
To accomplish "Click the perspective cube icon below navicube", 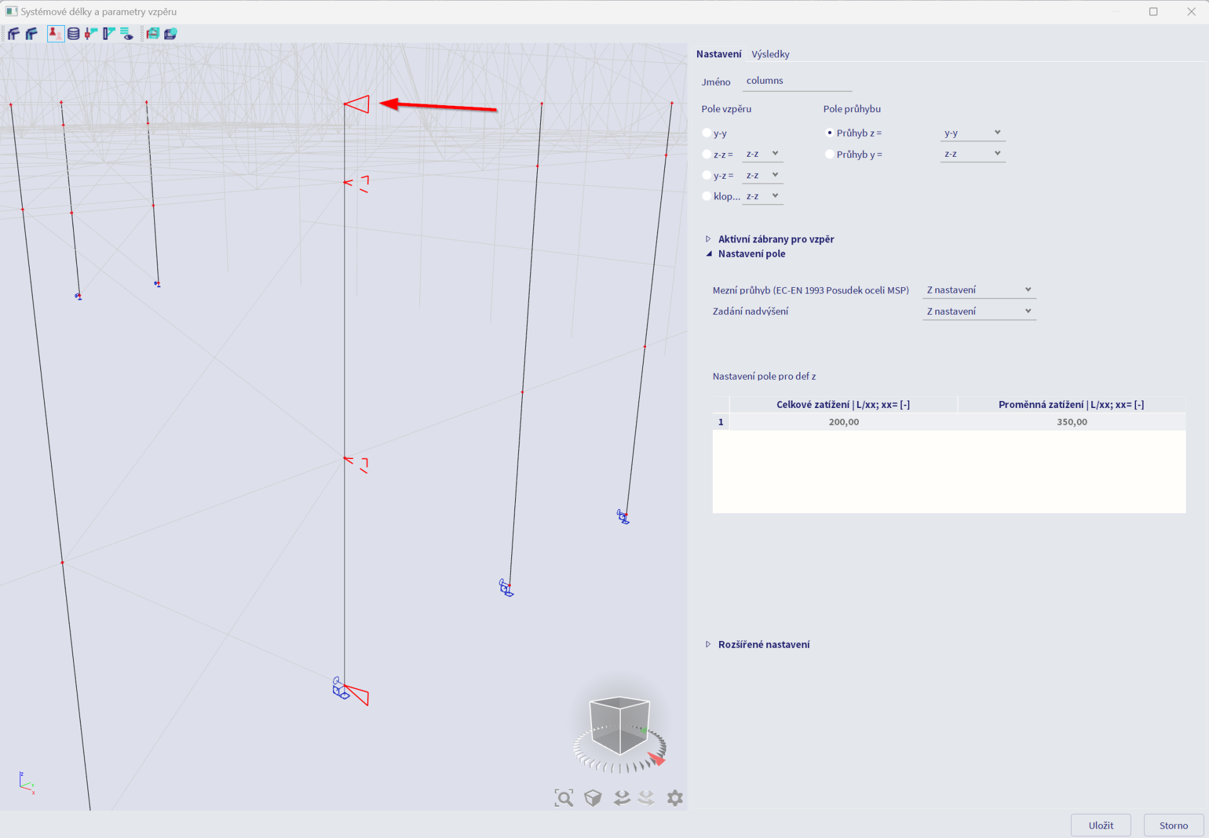I will click(x=593, y=798).
